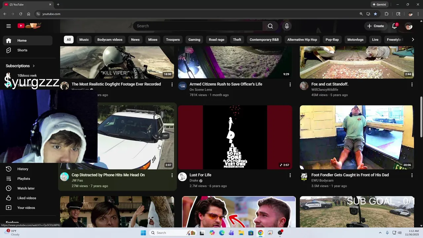Show more category chips with the arrow
Image resolution: width=423 pixels, height=238 pixels.
(x=412, y=40)
